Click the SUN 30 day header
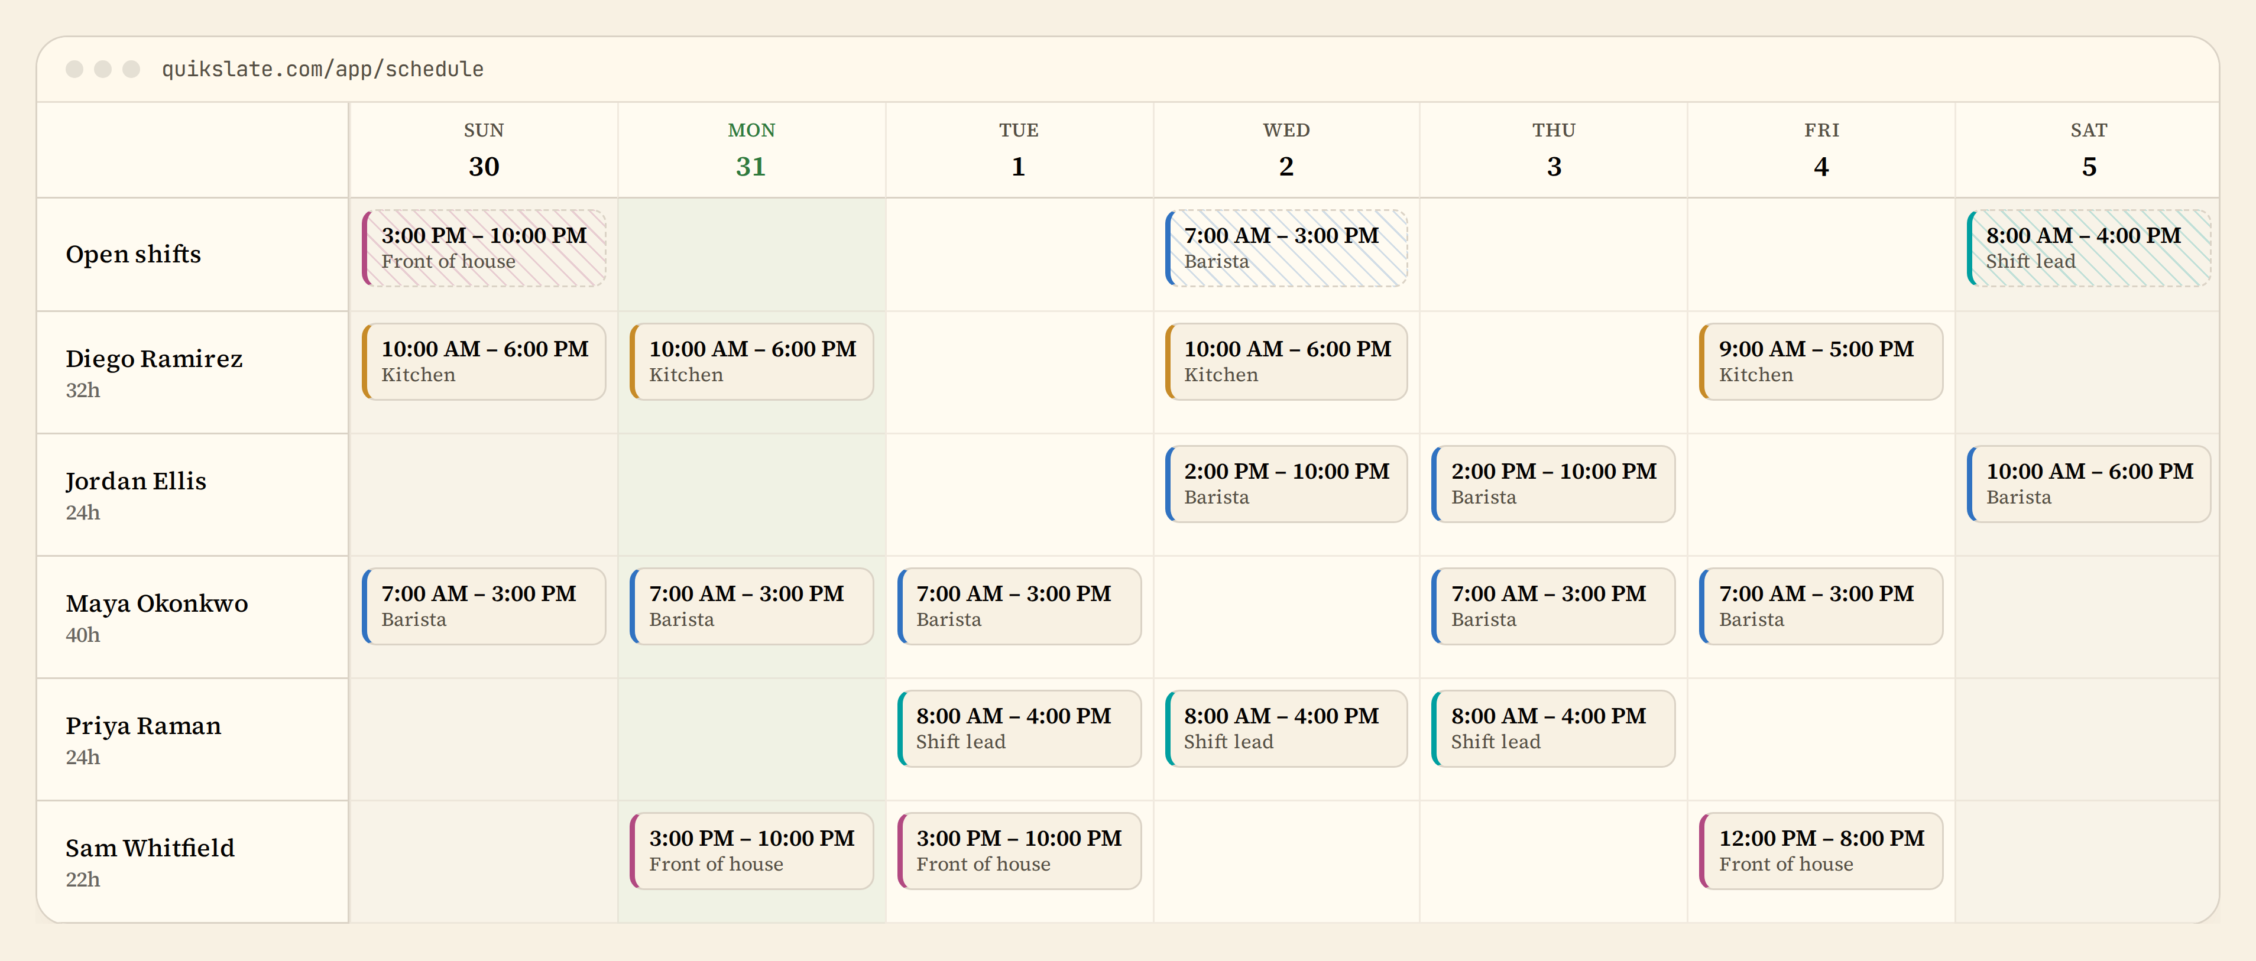 pyautogui.click(x=484, y=150)
